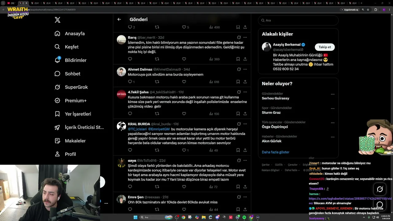Open the more menu on KRAL BURDA's reply

pyautogui.click(x=245, y=124)
